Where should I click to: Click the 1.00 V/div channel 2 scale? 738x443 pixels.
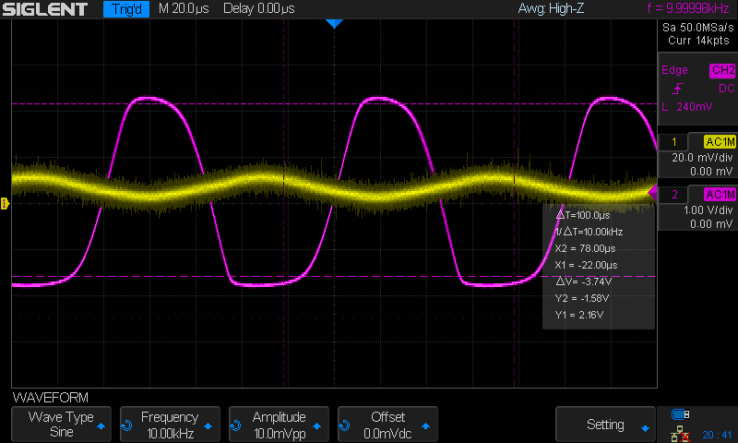(708, 210)
